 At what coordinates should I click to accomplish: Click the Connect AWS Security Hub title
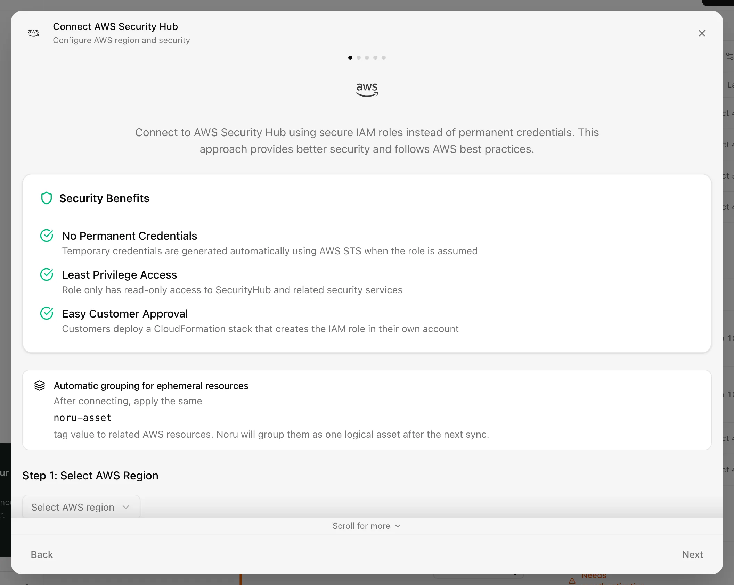[x=115, y=26]
